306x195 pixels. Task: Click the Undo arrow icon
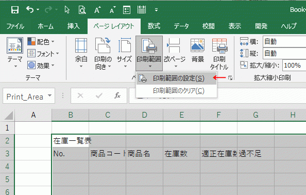[30, 9]
